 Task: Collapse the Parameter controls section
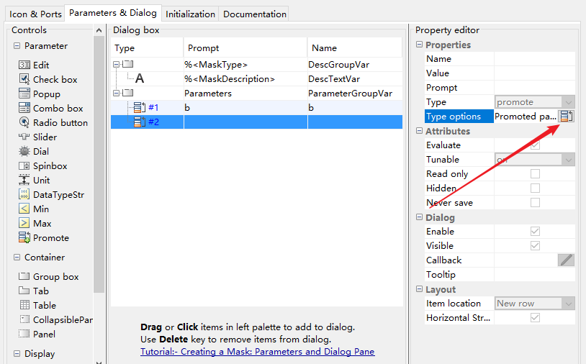pyautogui.click(x=17, y=46)
